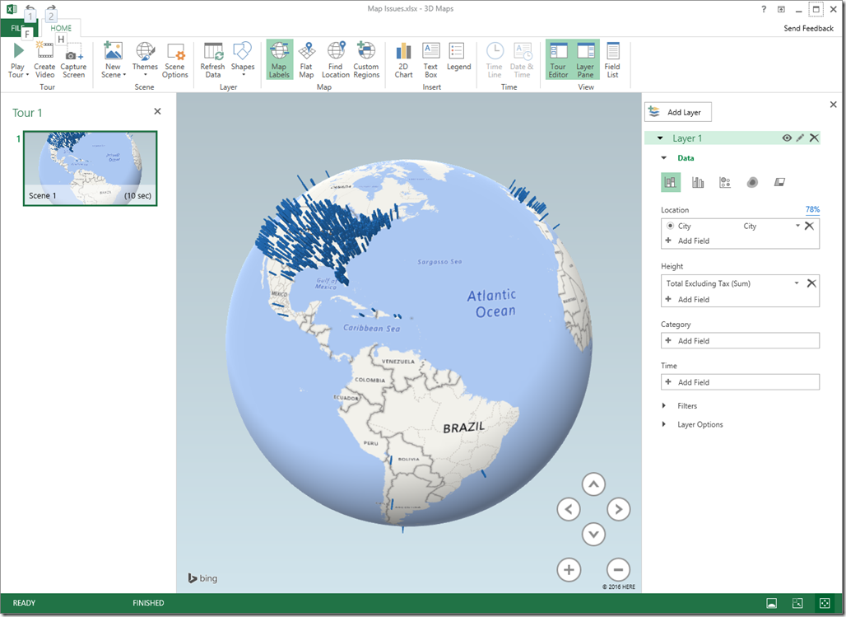
Task: Select the heat map visualization type
Action: pos(752,183)
